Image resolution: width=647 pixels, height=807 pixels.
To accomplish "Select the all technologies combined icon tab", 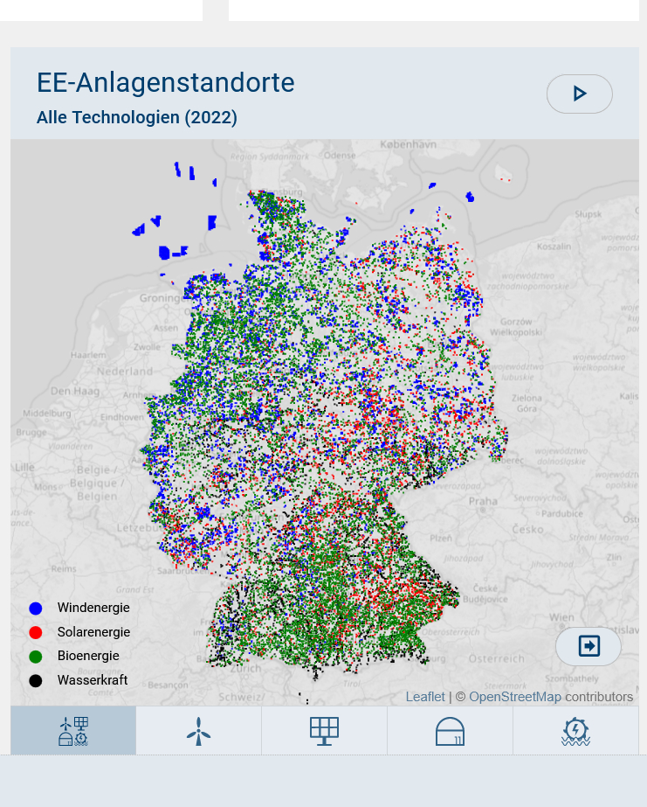I will [x=73, y=731].
